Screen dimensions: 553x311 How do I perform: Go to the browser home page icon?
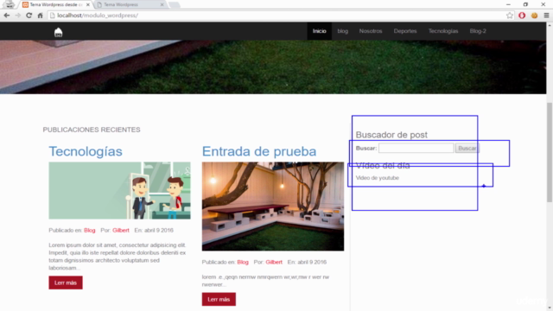tap(41, 16)
